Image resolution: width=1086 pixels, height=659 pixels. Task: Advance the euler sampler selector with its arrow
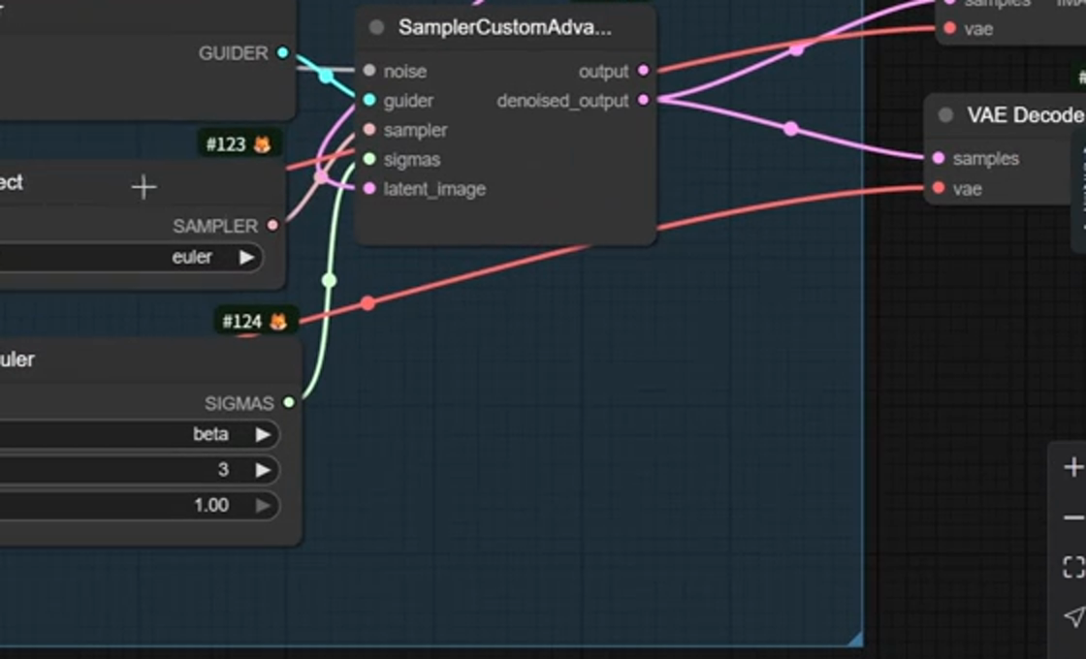tap(246, 258)
